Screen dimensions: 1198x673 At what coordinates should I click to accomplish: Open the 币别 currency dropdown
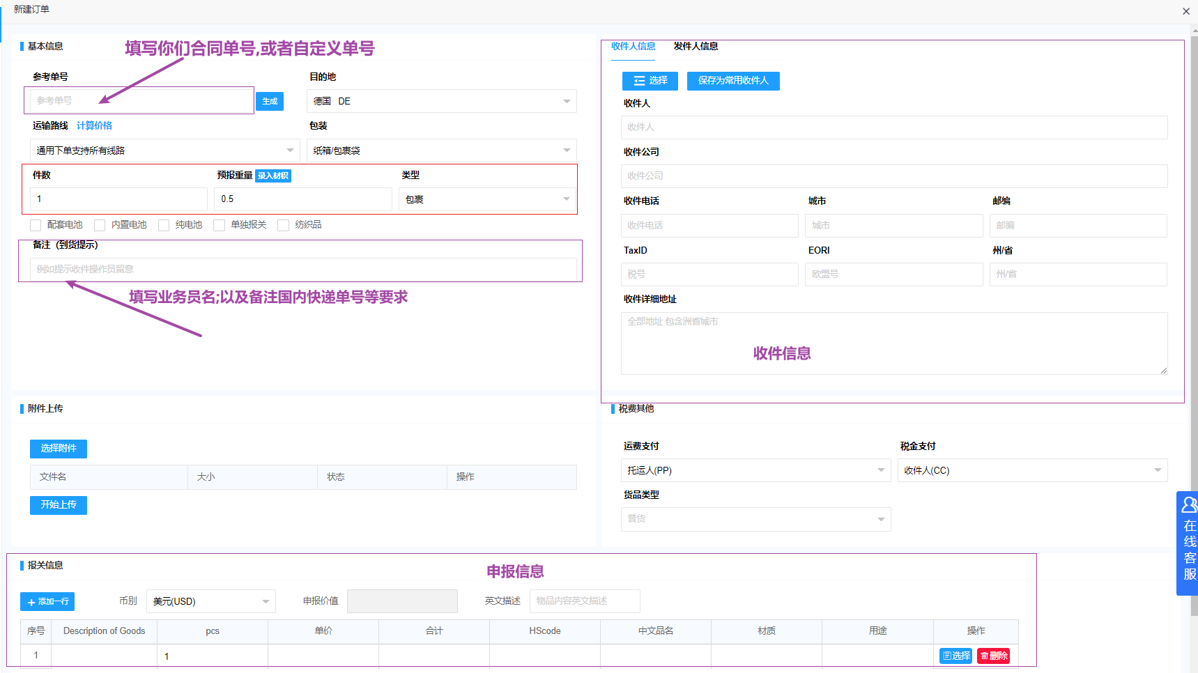[x=210, y=601]
